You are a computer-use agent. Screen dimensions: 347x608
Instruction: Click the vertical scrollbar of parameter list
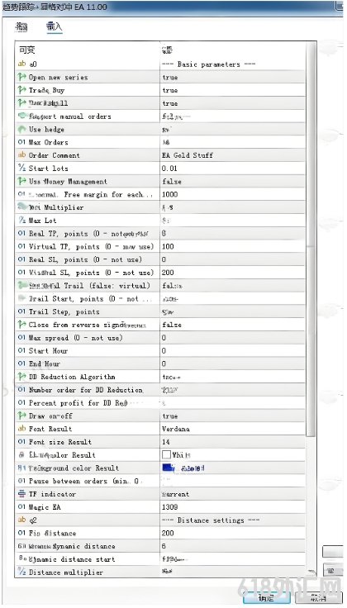click(311, 240)
